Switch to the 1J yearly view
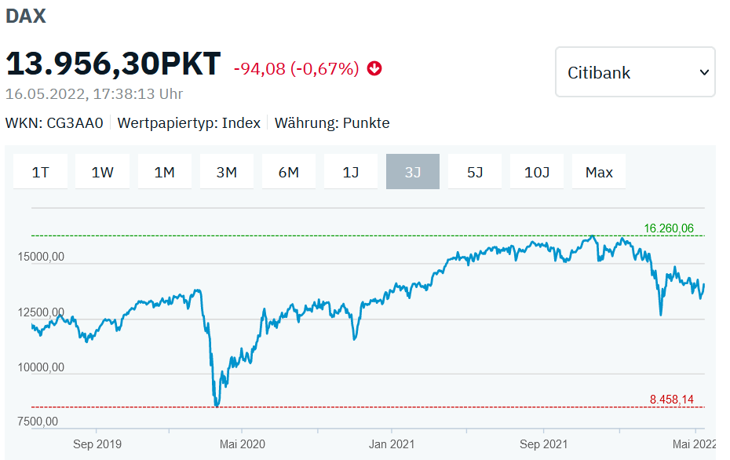Image resolution: width=730 pixels, height=460 pixels. coord(351,172)
